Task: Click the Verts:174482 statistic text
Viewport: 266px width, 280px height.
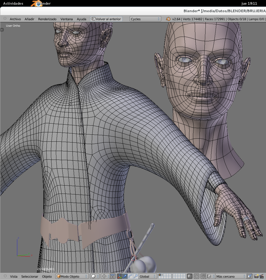Action: (x=192, y=19)
